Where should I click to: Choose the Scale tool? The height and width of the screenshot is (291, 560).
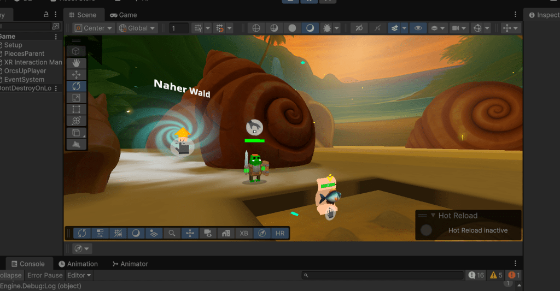coord(76,97)
